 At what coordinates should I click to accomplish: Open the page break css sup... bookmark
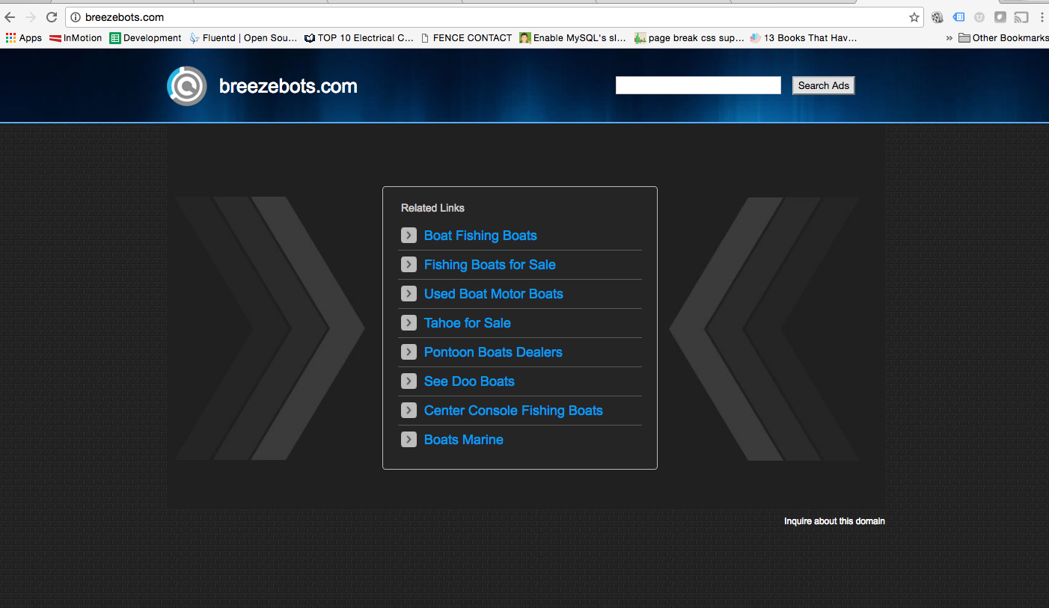tap(689, 38)
